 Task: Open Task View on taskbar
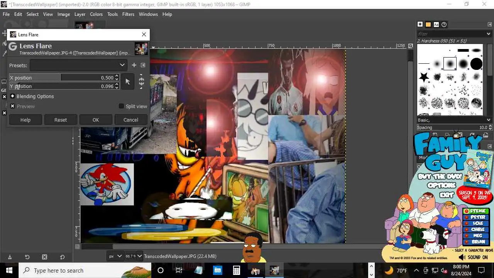point(179,270)
